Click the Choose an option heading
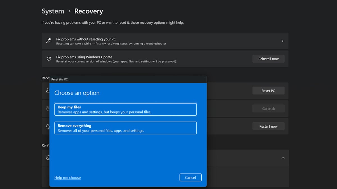Screen dimensions: 337x189 (77, 93)
